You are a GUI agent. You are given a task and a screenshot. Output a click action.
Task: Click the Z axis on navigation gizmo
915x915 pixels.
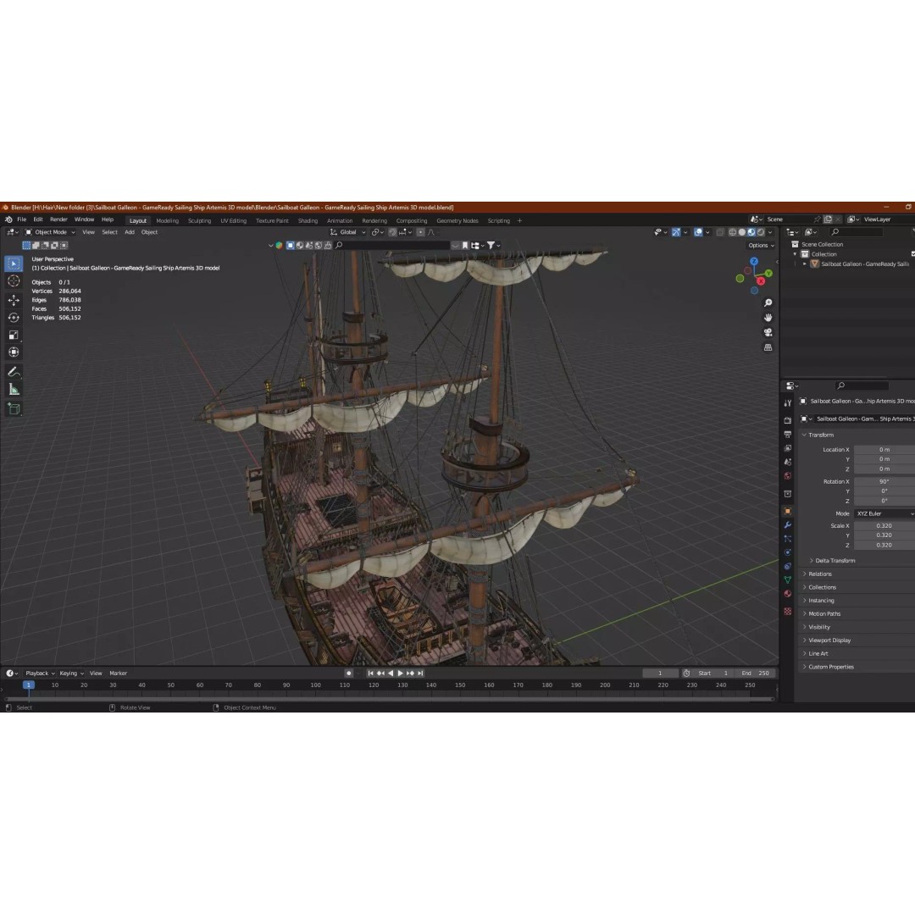(x=754, y=262)
